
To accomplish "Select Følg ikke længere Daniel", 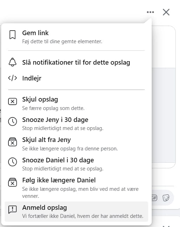I will click(76, 188).
